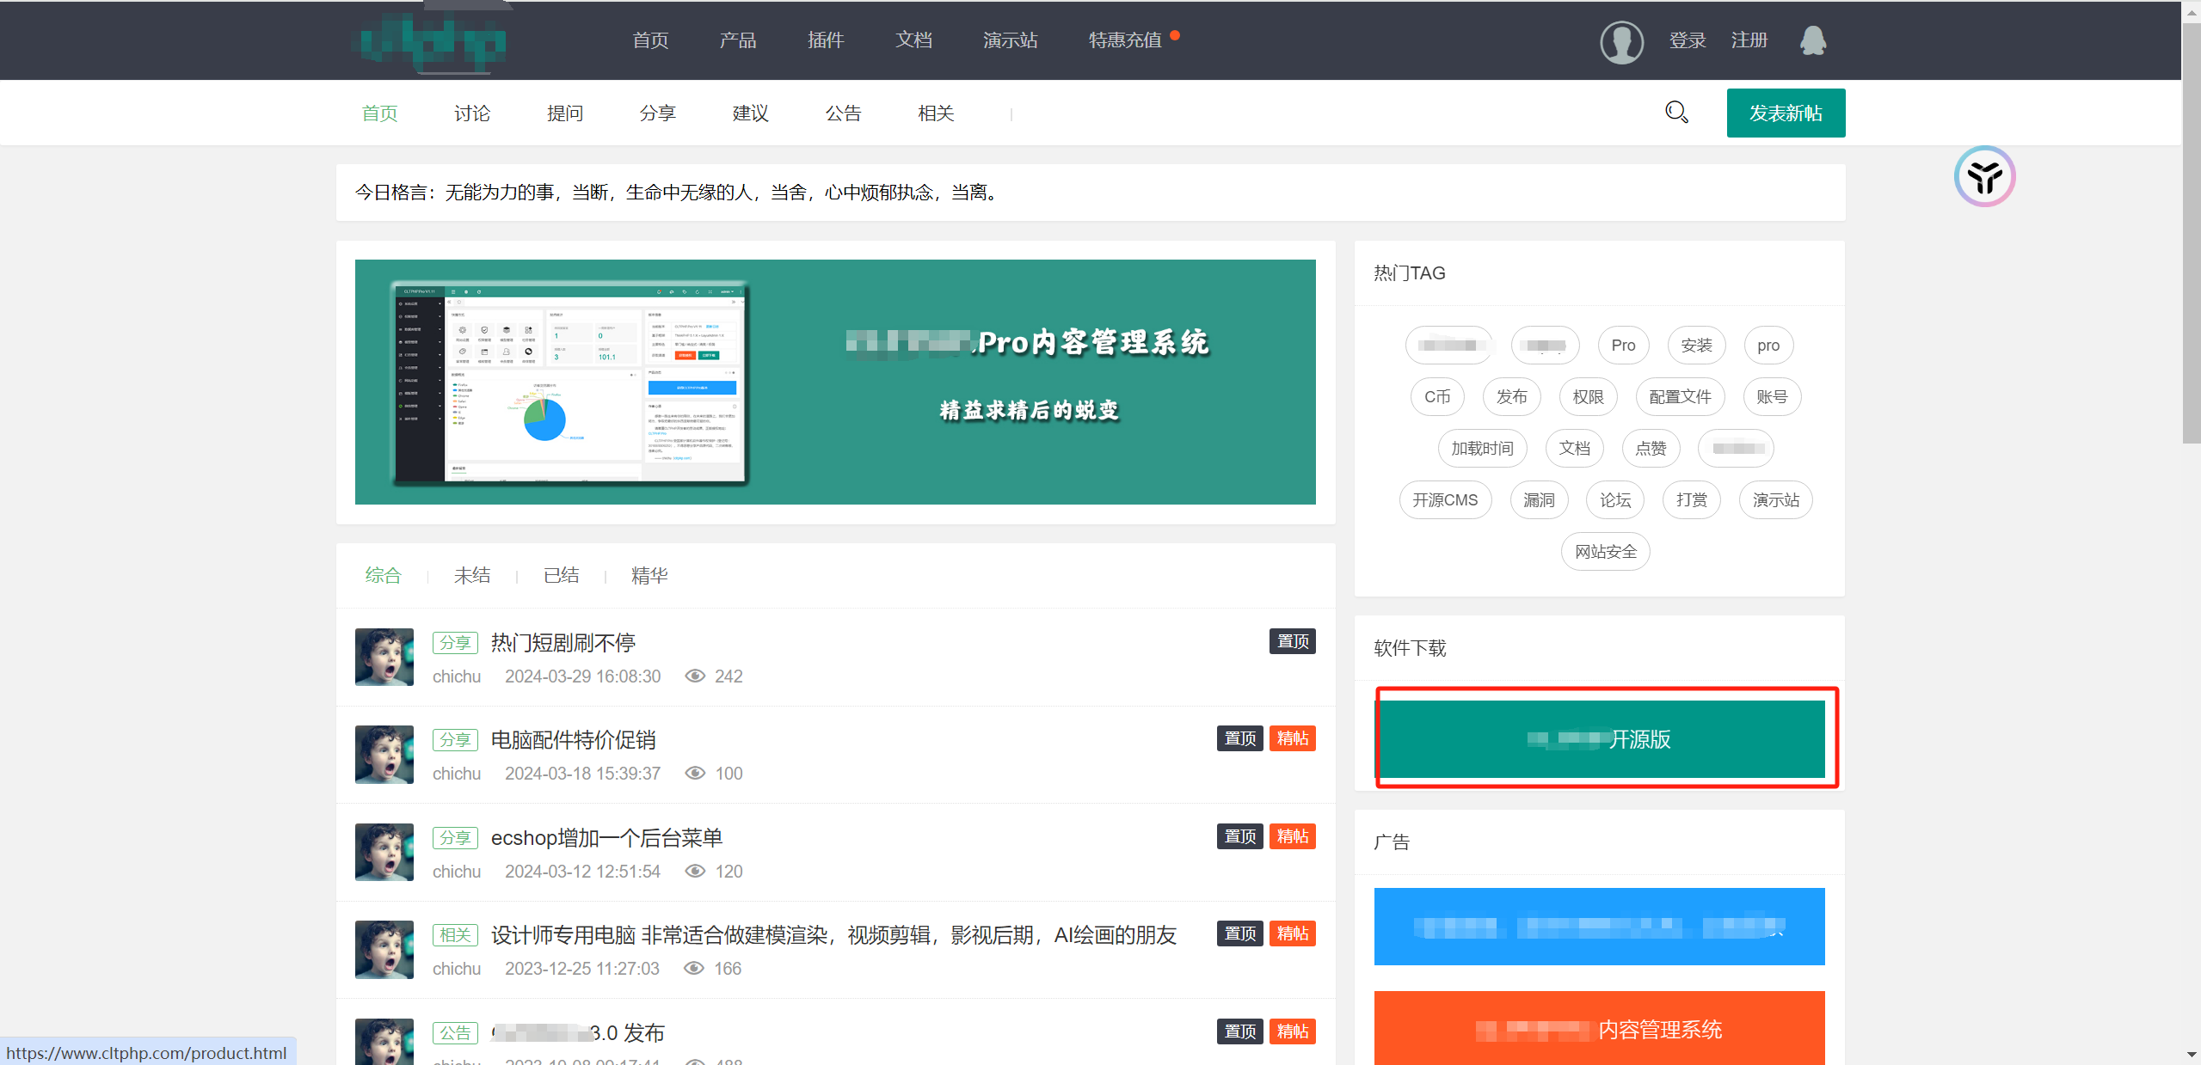Open post ecshop增加一个后台菜单

[606, 838]
